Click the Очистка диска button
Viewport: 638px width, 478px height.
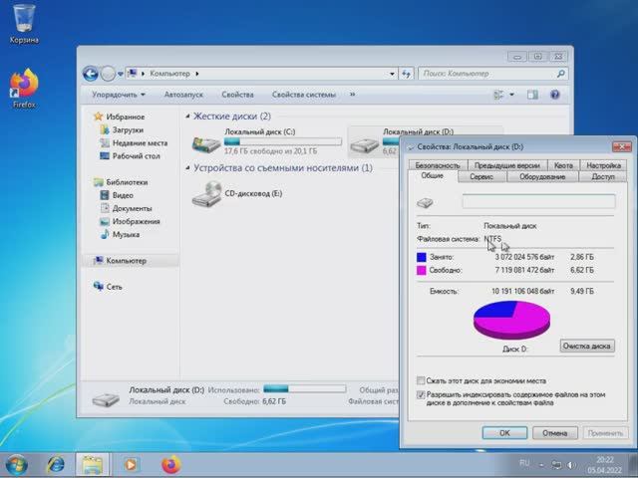(x=587, y=346)
